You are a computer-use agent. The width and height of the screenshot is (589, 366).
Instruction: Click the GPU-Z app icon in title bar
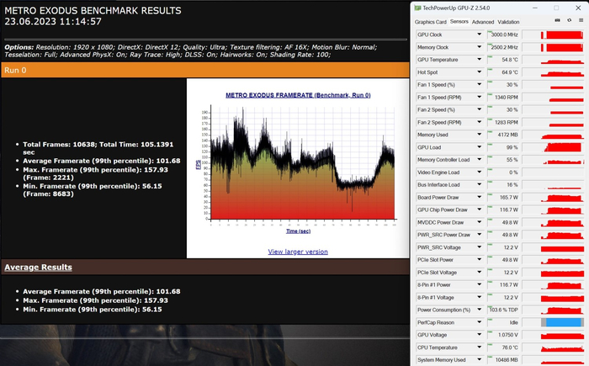(x=418, y=8)
